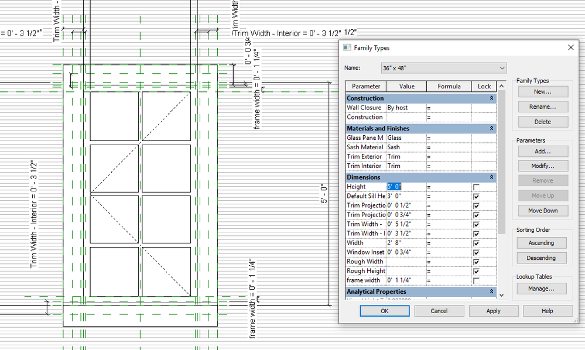
Task: Toggle lock for Trim Width 0' 3 1/2"
Action: point(476,234)
